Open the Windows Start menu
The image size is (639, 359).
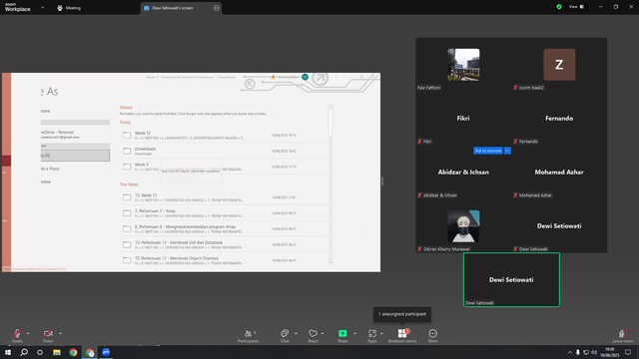[x=8, y=352]
